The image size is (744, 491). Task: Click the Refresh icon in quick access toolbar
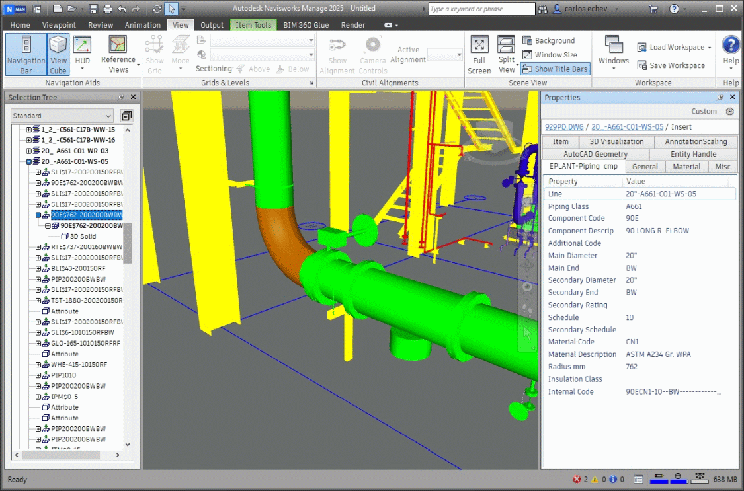(x=157, y=9)
